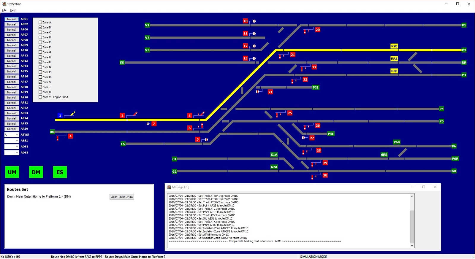Select signal 21 red marker

point(293,55)
